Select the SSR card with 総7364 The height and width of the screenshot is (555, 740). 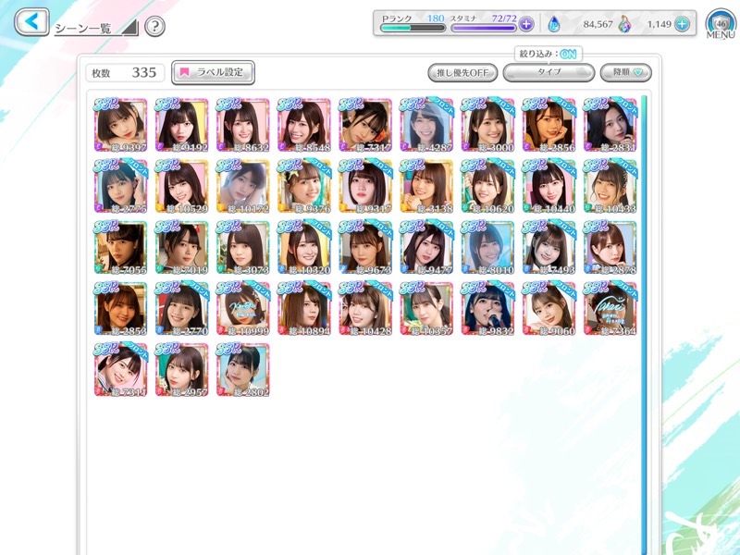610,309
